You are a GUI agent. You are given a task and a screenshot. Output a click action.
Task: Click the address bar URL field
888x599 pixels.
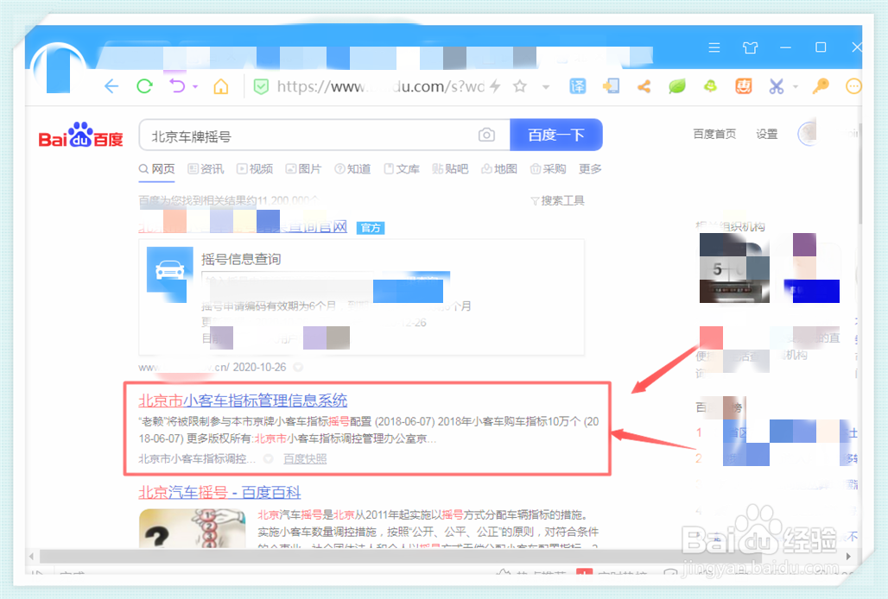pos(380,86)
